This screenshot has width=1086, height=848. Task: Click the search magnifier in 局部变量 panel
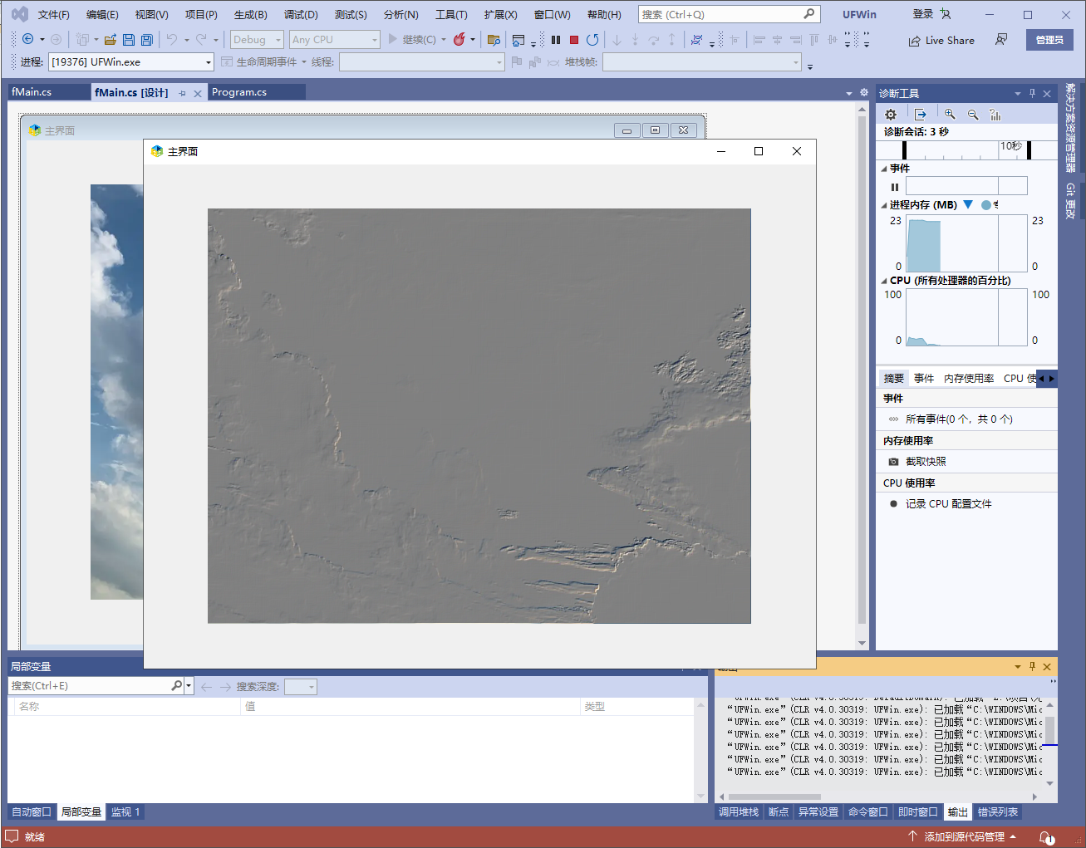tap(176, 686)
